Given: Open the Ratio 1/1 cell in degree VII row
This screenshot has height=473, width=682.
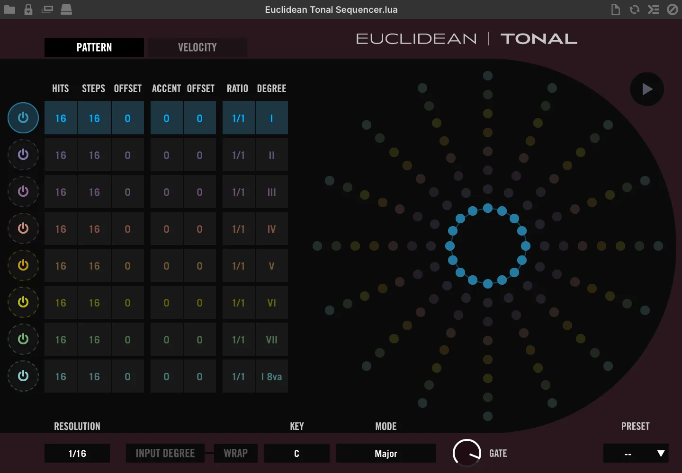Looking at the screenshot, I should click(x=239, y=339).
